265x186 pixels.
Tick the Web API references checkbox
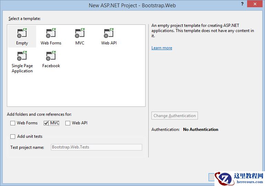(68, 123)
